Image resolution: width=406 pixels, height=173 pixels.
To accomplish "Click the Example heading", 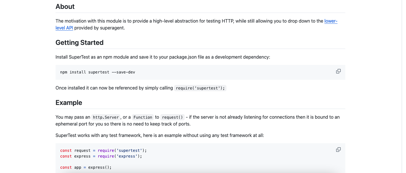I will 69,103.
